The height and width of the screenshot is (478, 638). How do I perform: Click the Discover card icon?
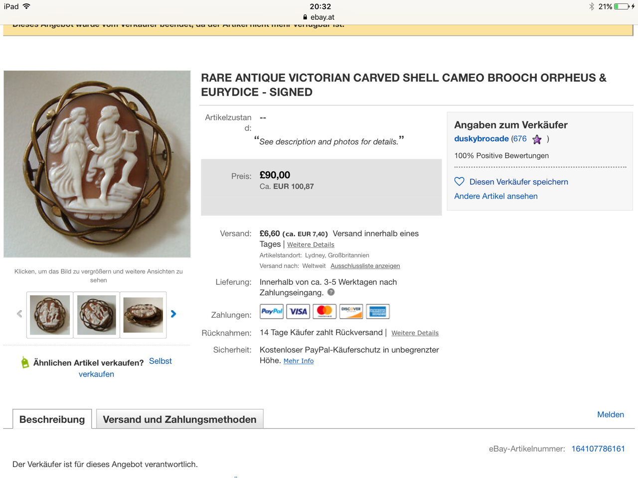click(351, 312)
